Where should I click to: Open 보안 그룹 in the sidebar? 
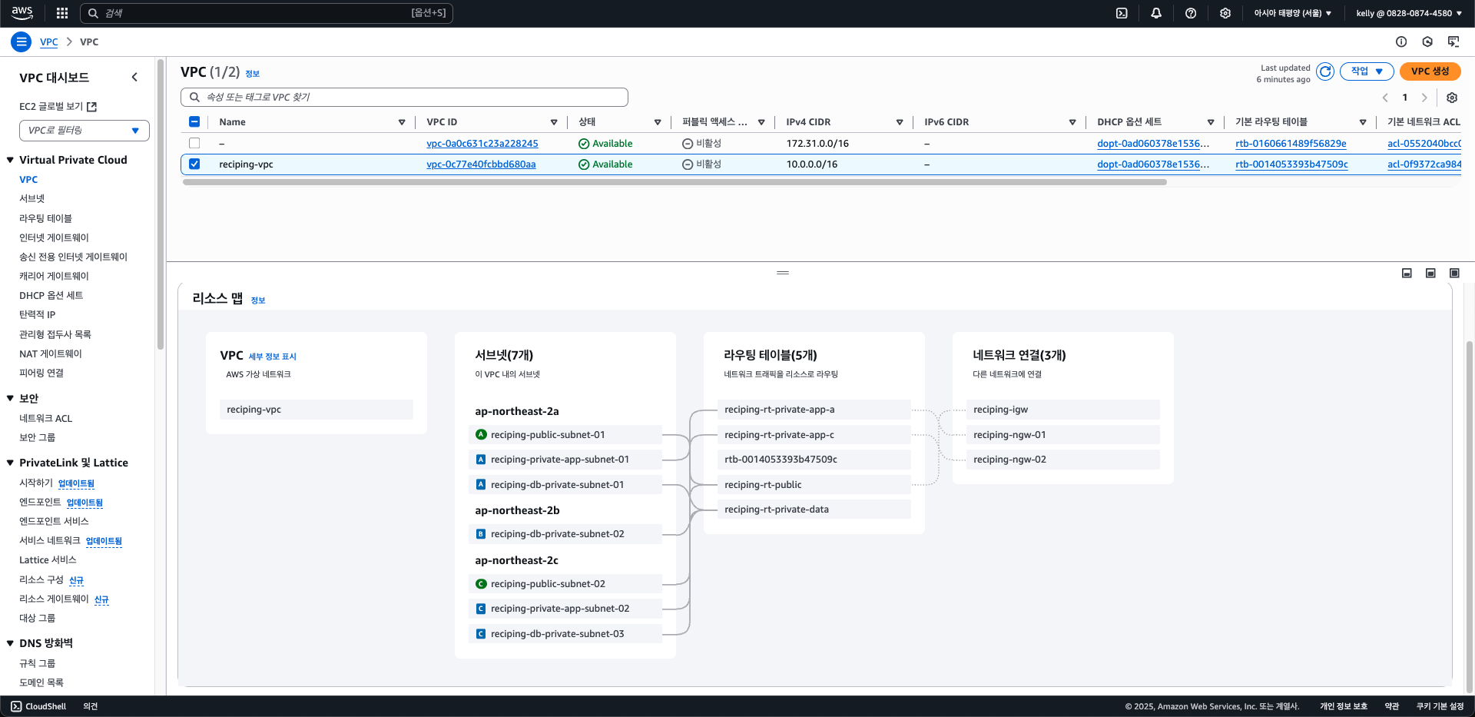pyautogui.click(x=37, y=437)
